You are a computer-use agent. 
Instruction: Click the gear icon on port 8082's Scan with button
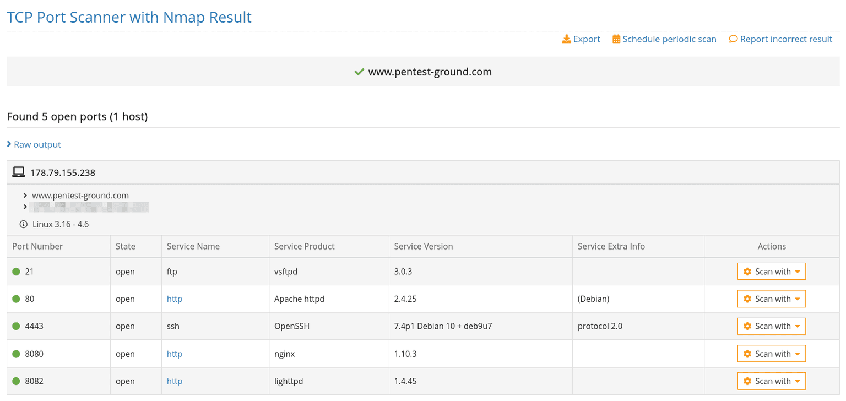[747, 381]
